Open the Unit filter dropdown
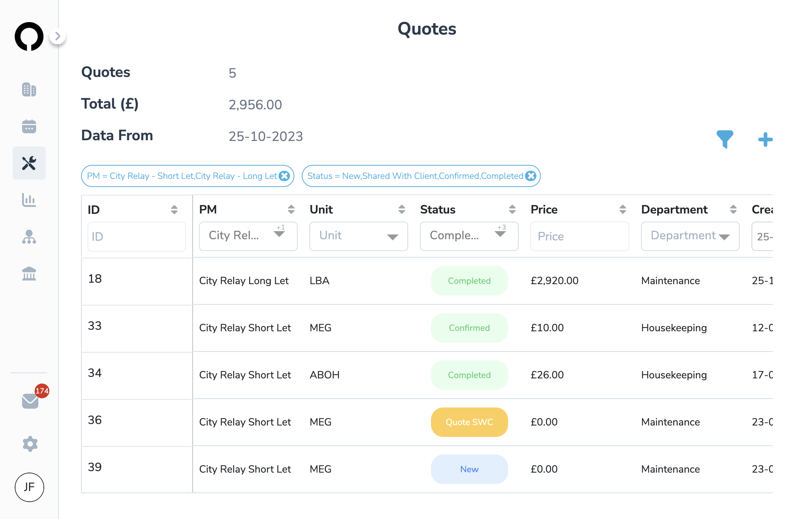Screen dimensions: 795x519 click(359, 236)
